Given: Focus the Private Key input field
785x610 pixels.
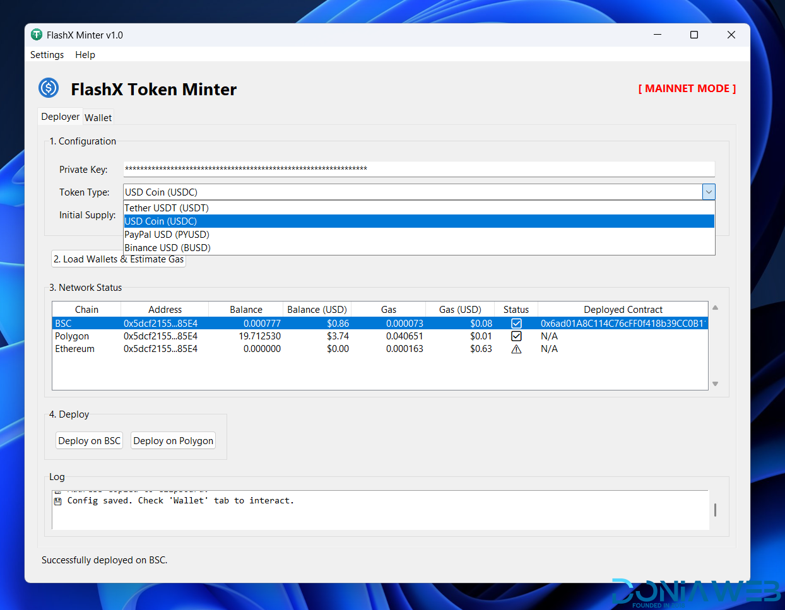Looking at the screenshot, I should pos(418,169).
